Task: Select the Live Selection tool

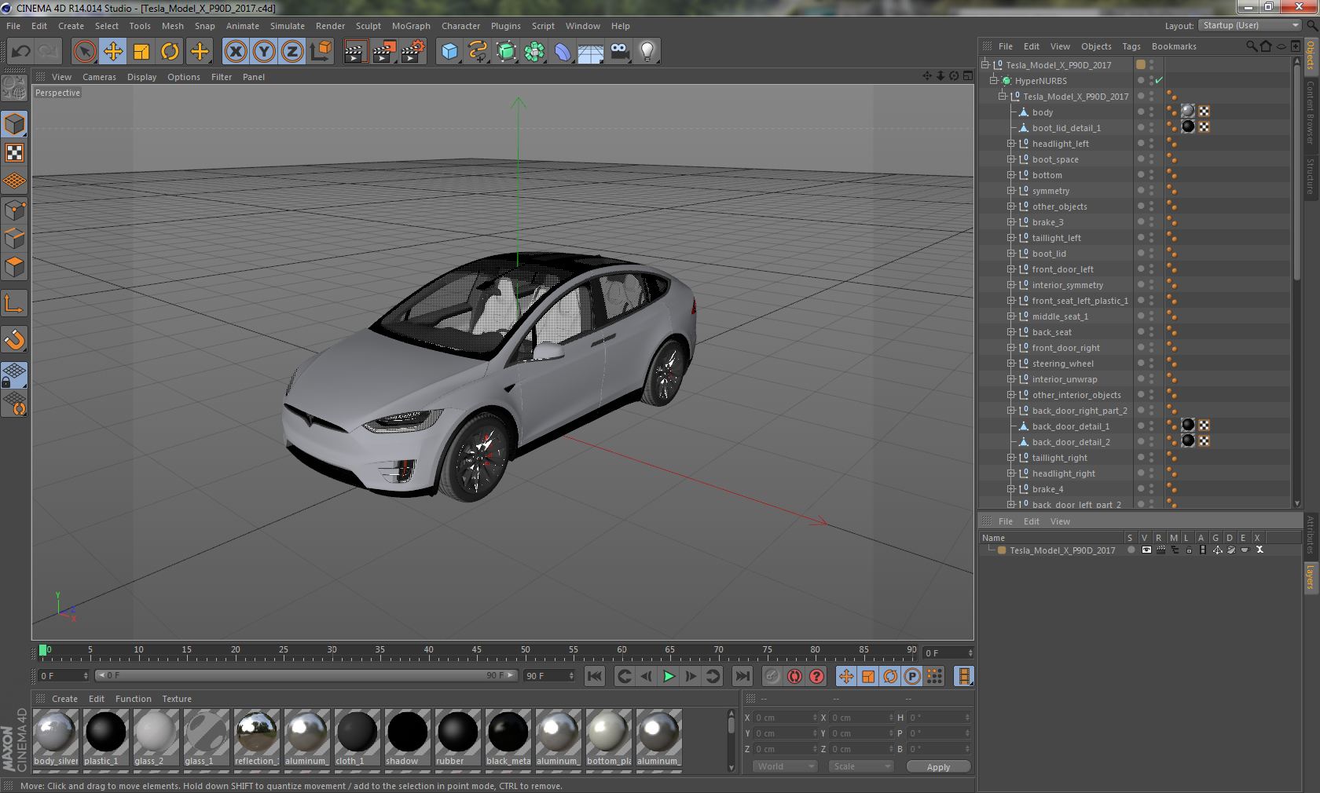Action: 84,52
